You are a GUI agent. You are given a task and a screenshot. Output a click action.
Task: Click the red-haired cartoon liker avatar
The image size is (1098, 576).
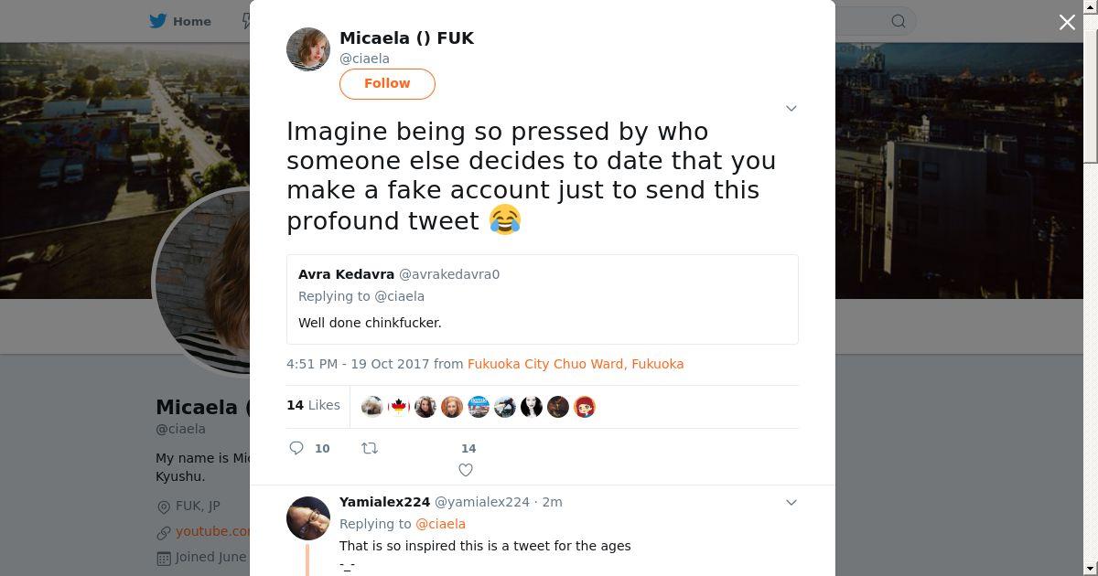585,407
